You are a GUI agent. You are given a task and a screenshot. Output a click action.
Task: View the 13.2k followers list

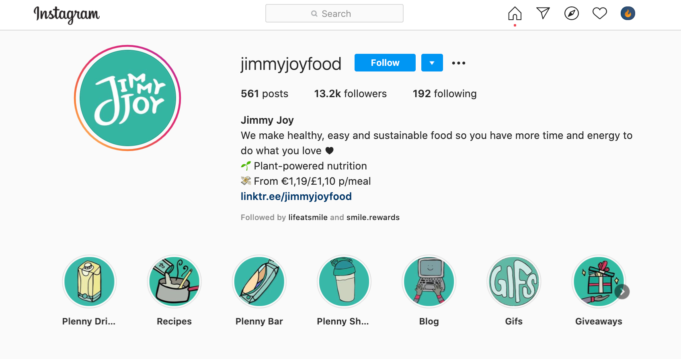pos(350,94)
